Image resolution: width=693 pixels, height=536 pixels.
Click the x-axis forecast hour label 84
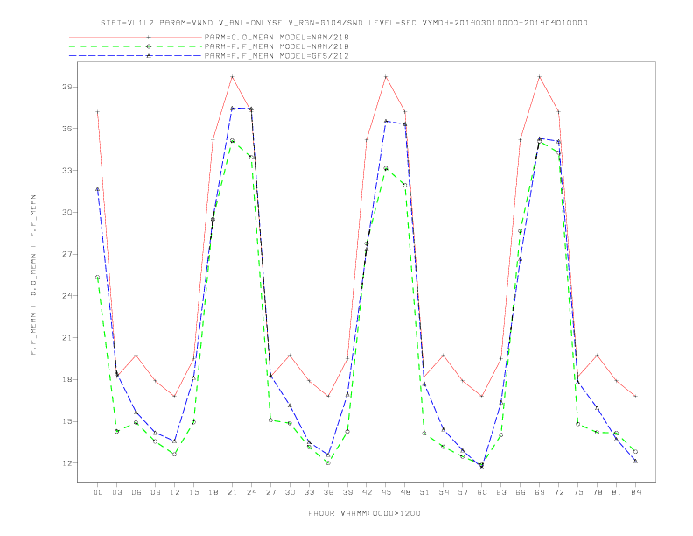[x=635, y=492]
